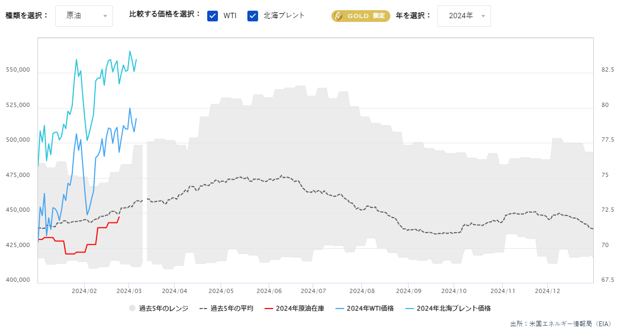Click the dashed line swatch for 過去5年の平均
Image resolution: width=619 pixels, height=331 pixels.
click(x=203, y=309)
